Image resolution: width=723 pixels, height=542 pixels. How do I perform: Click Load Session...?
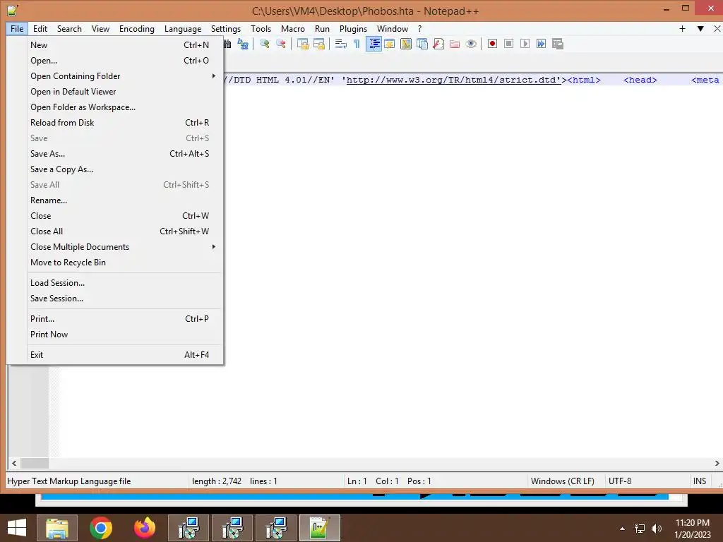pyautogui.click(x=120, y=282)
